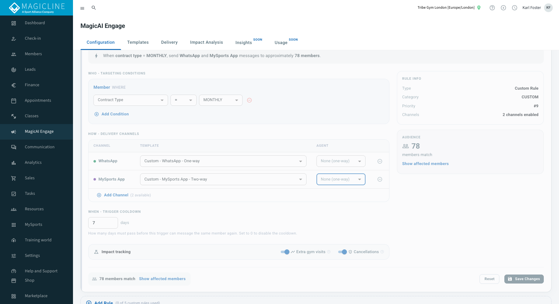The height and width of the screenshot is (304, 559).
Task: Click Show affected members beside 78 members match
Action: [x=162, y=279]
